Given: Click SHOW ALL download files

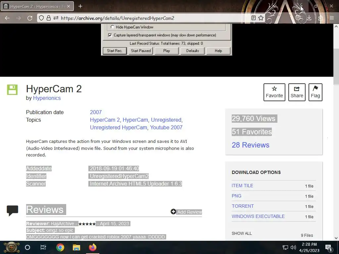Looking at the screenshot, I should point(242,233).
